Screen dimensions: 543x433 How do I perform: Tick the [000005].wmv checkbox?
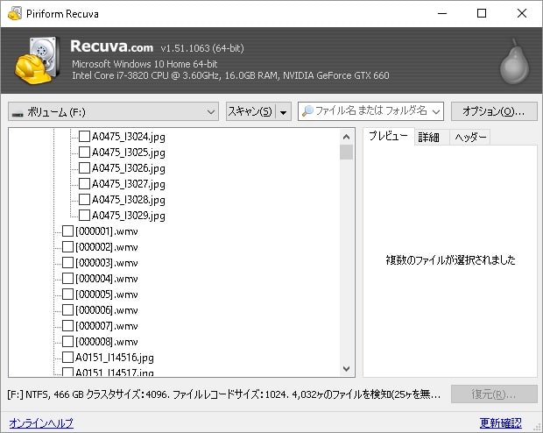point(67,294)
